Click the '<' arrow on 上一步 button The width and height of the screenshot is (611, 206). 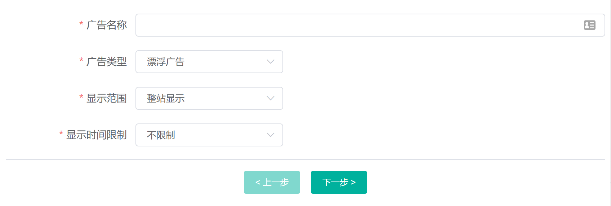pos(258,183)
